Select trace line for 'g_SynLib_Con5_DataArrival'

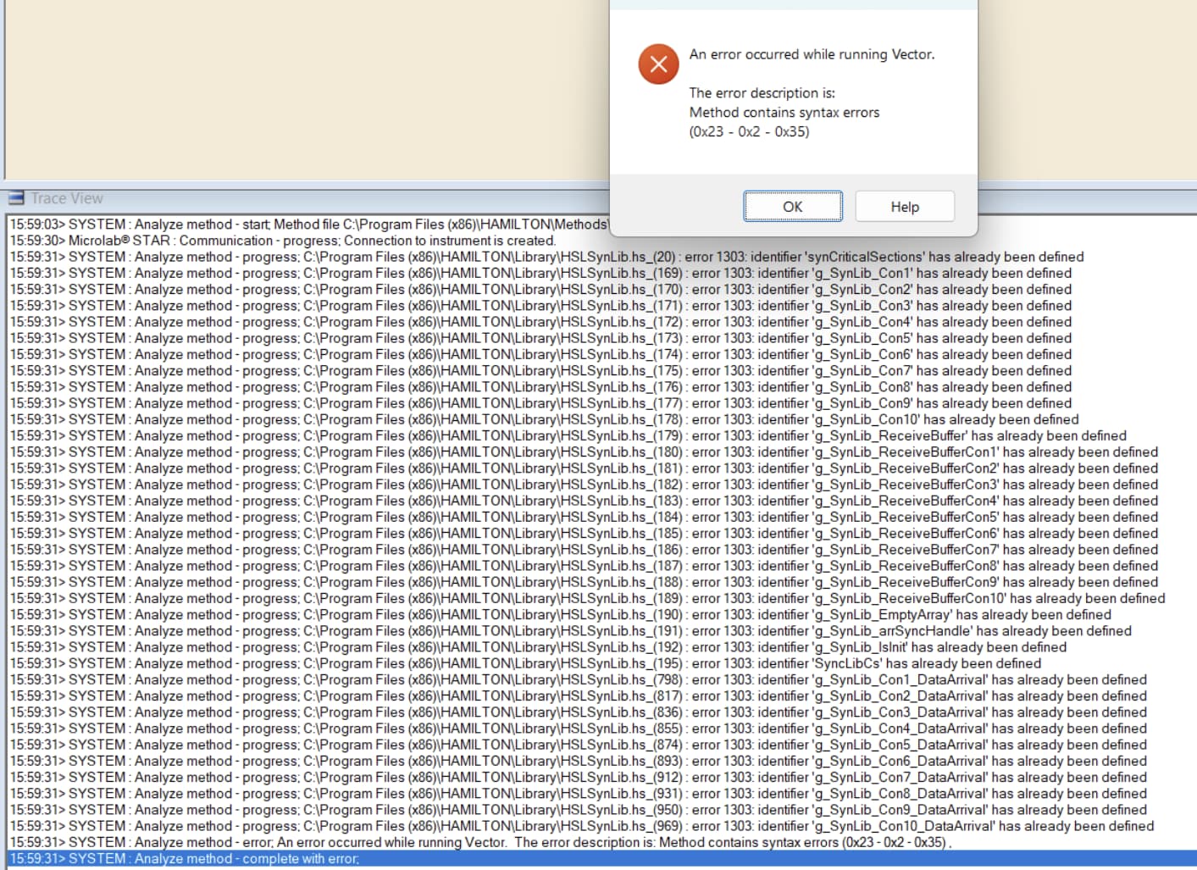pyautogui.click(x=579, y=745)
